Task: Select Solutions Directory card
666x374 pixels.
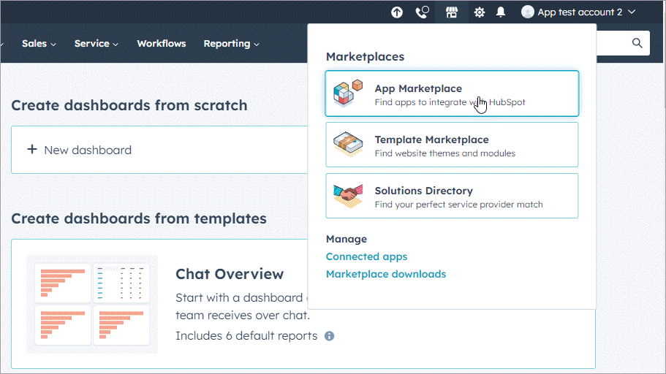Action: click(x=452, y=196)
